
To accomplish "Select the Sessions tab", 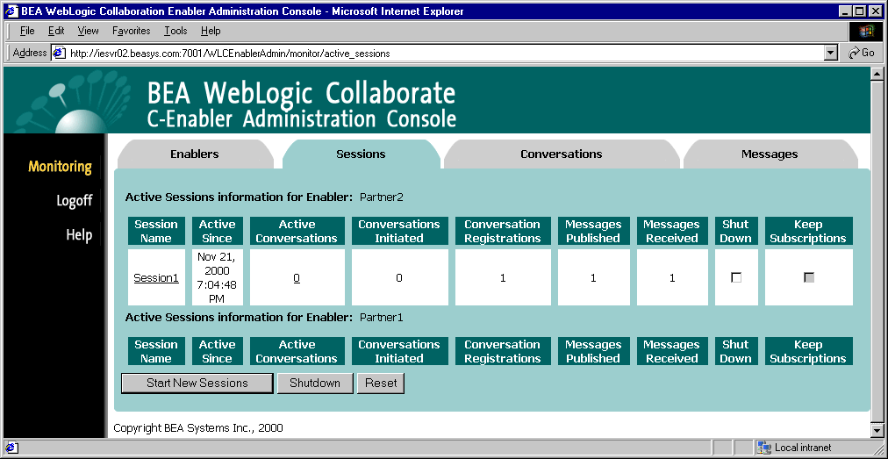I will pos(361,154).
